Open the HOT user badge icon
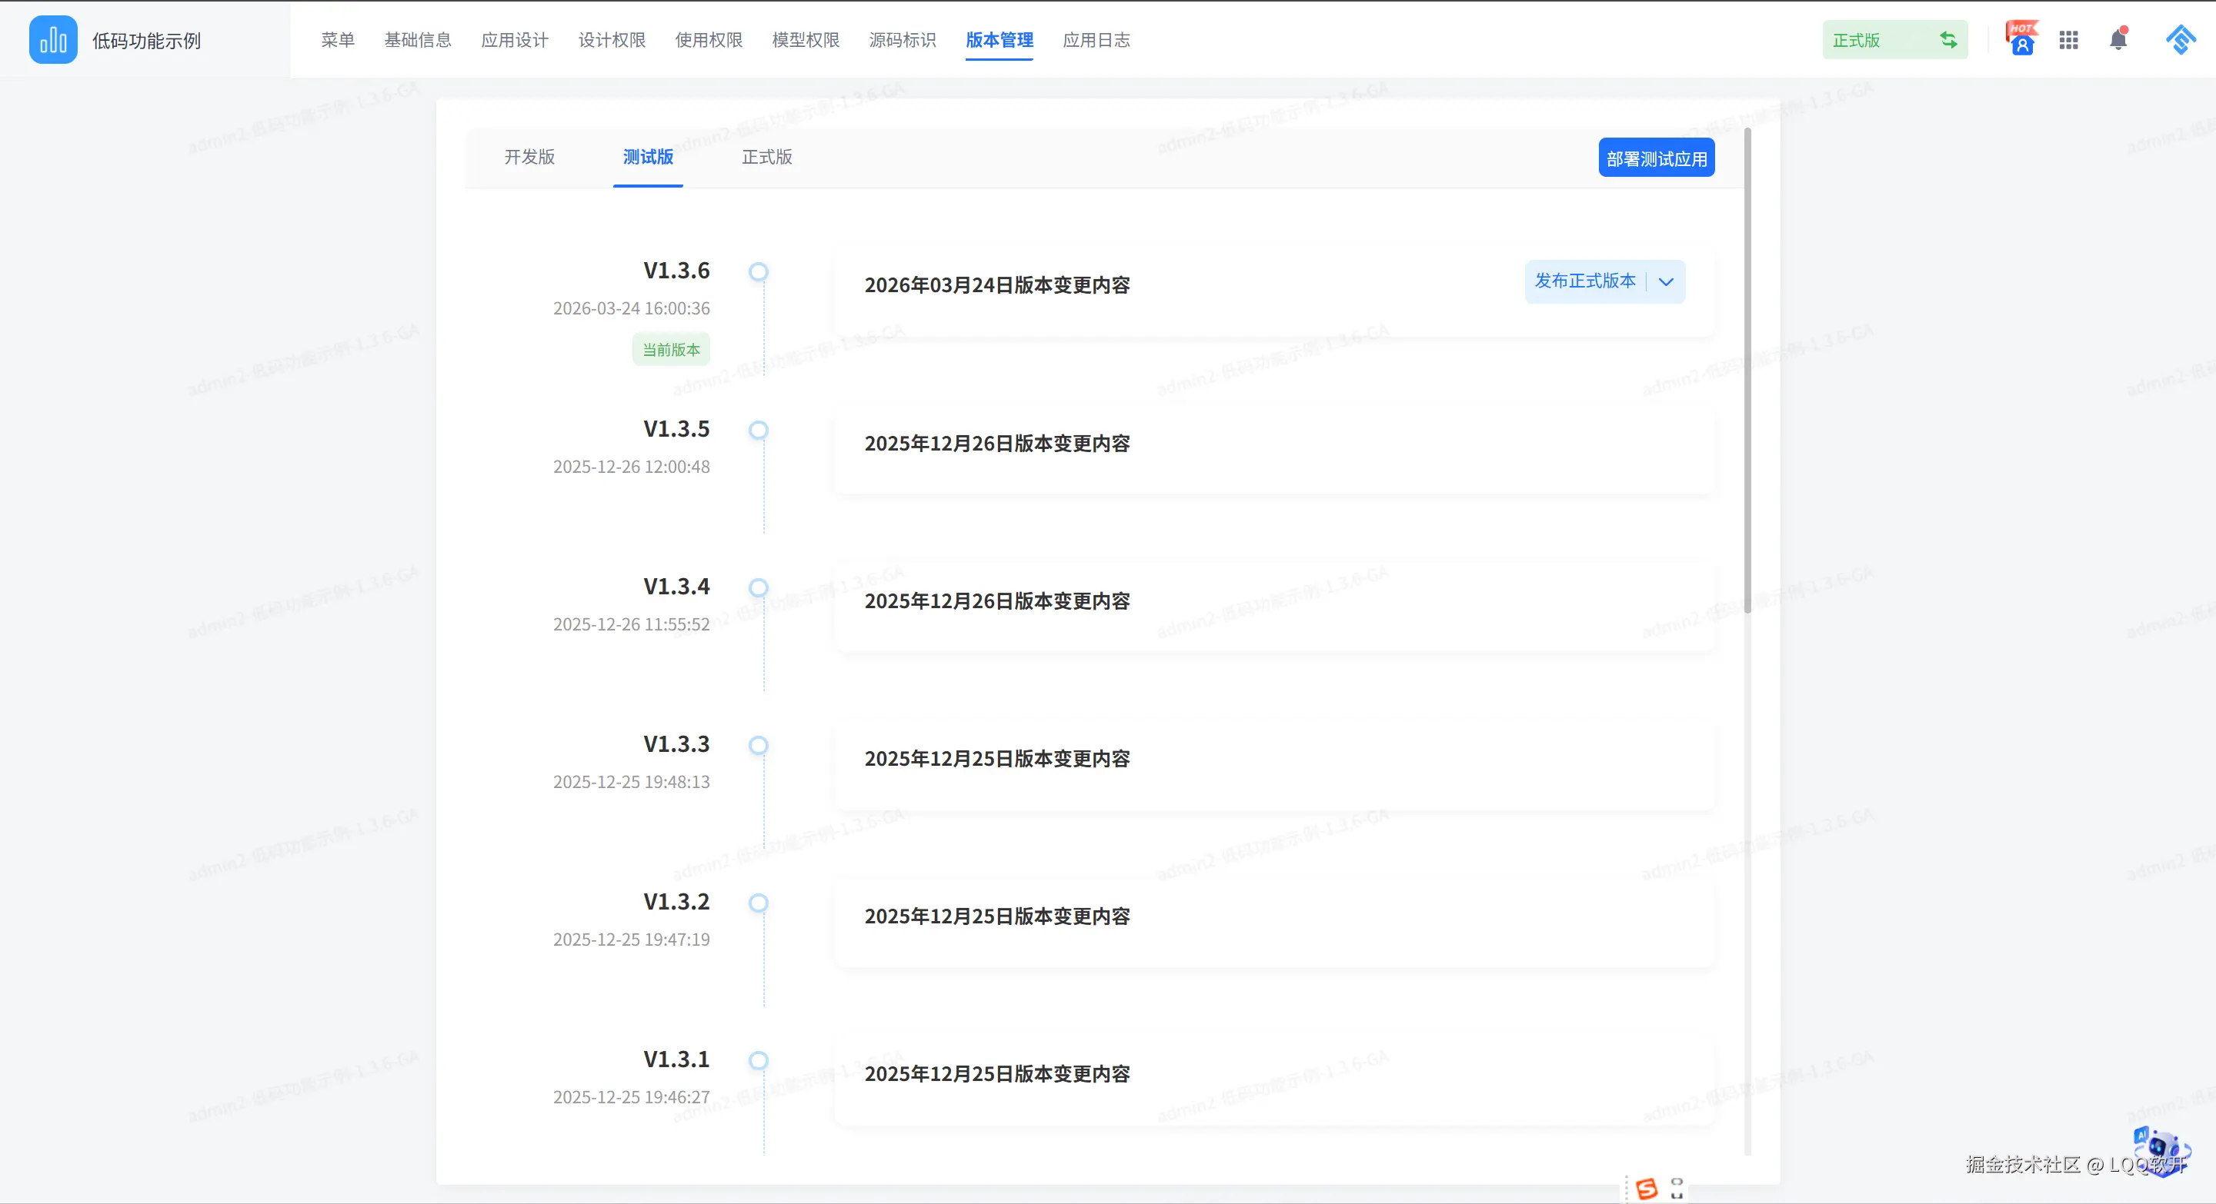 tap(2021, 39)
